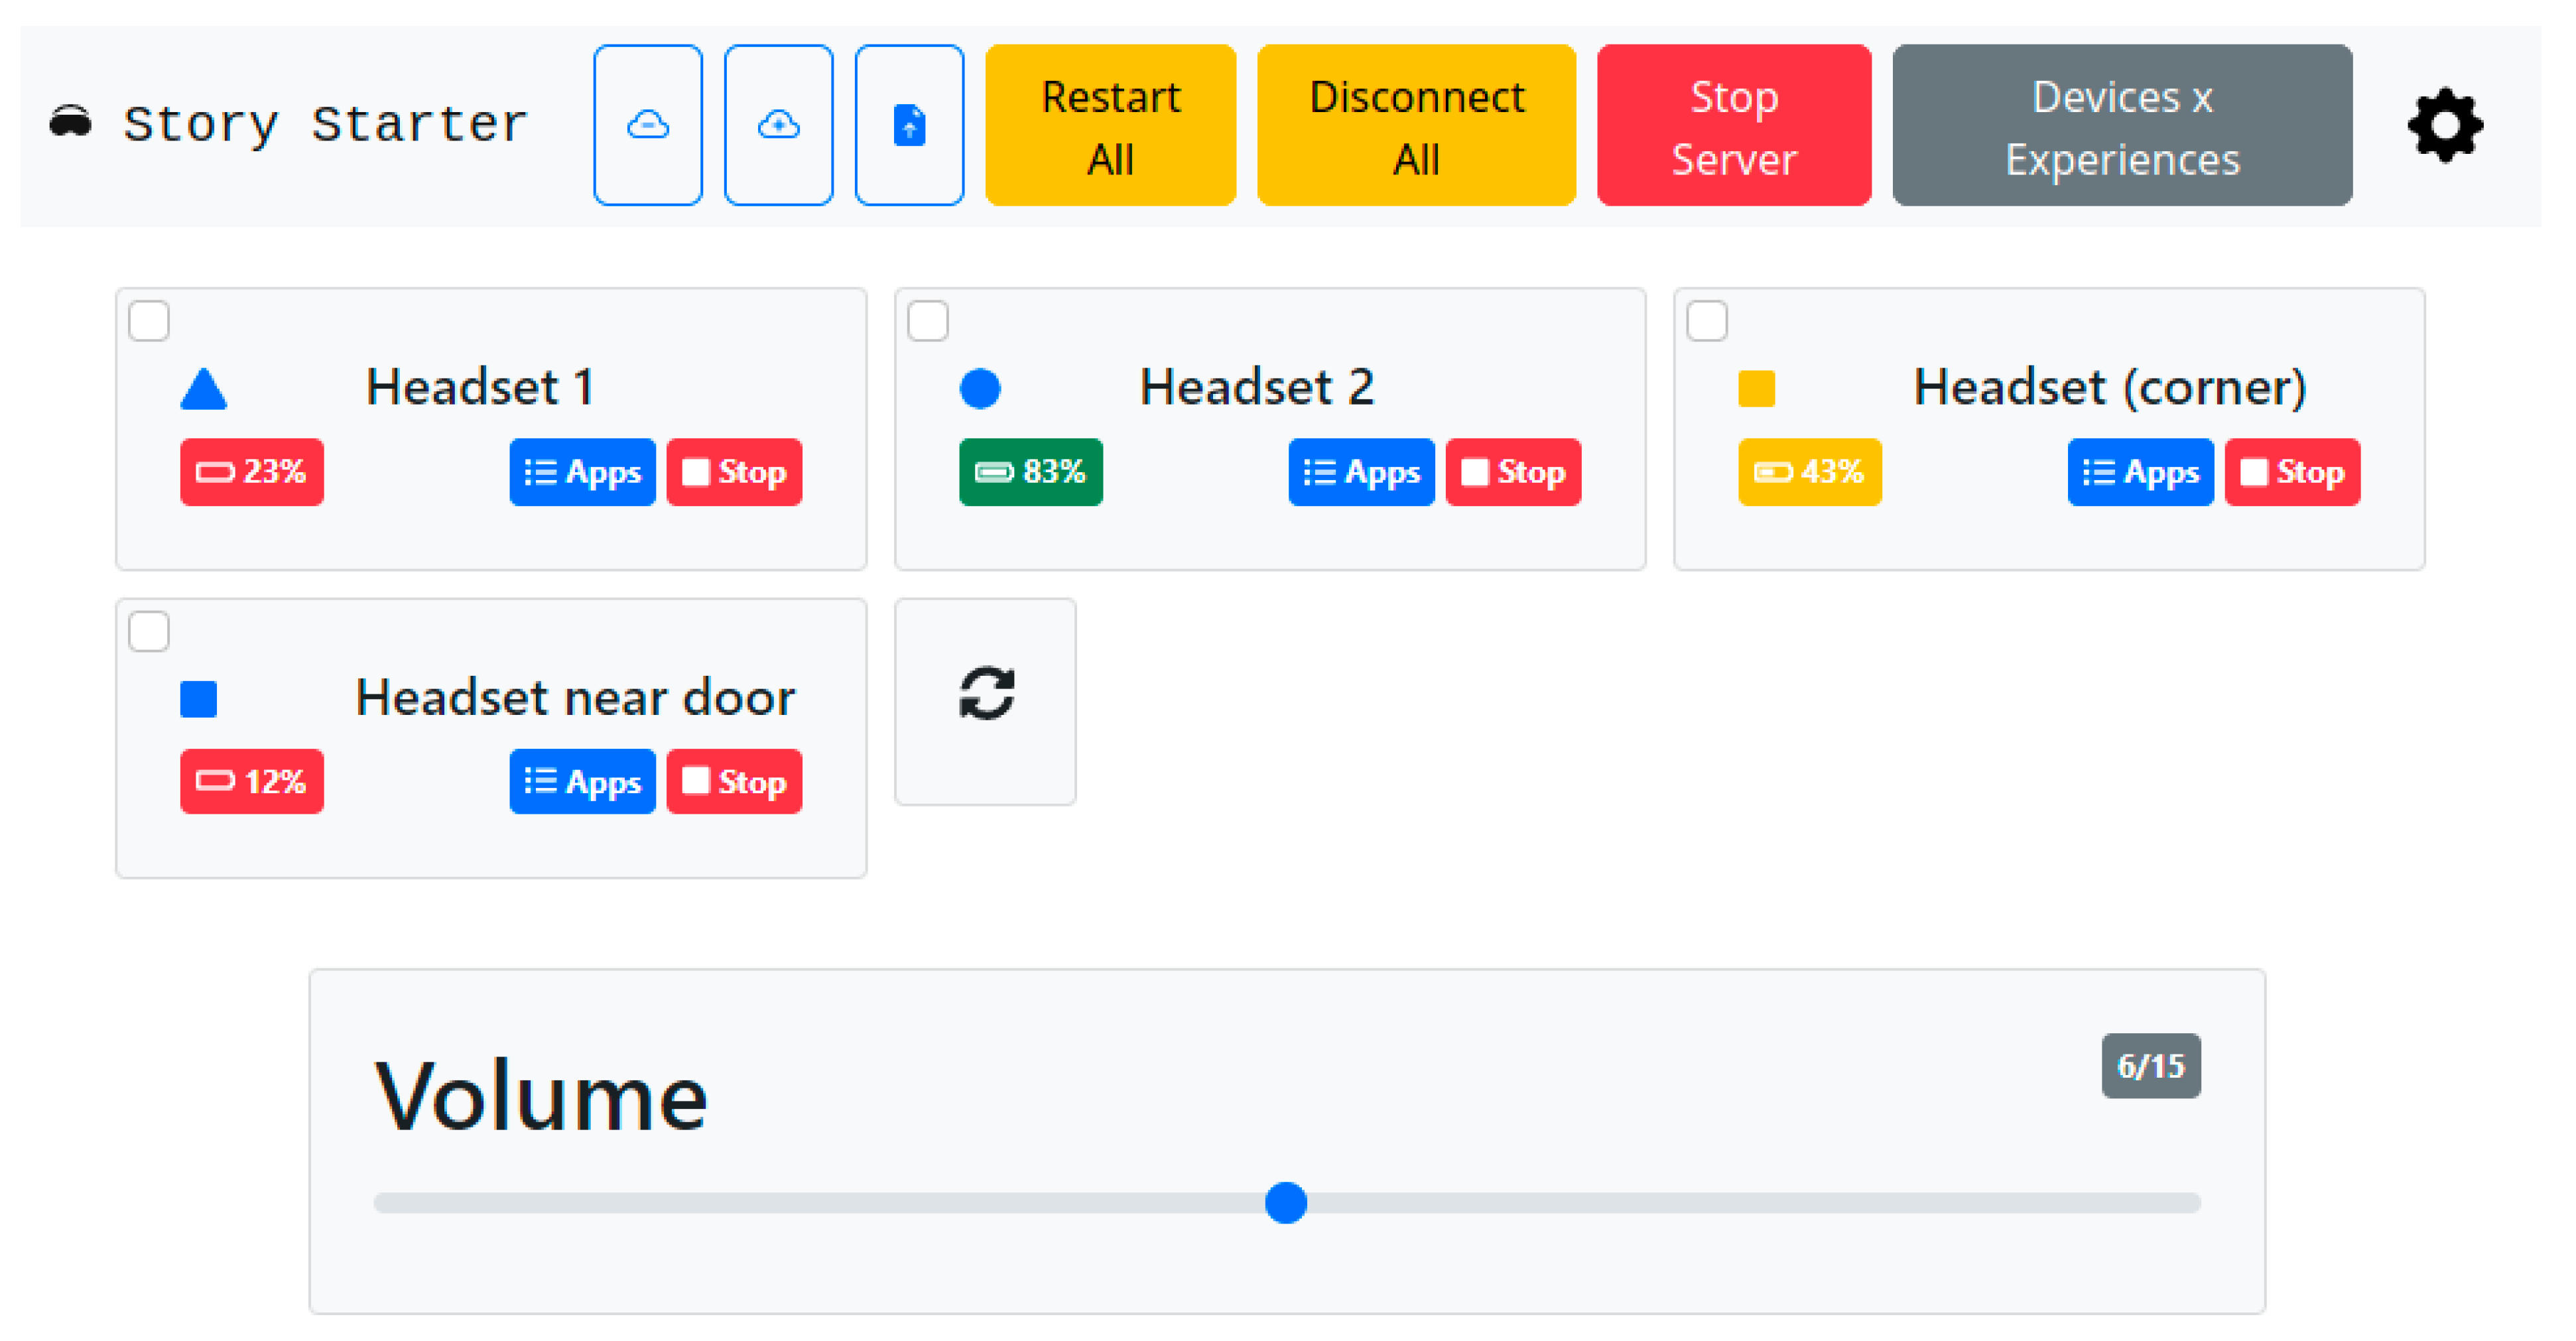Open settings via the gear icon
2576x1341 pixels.
(x=2444, y=126)
